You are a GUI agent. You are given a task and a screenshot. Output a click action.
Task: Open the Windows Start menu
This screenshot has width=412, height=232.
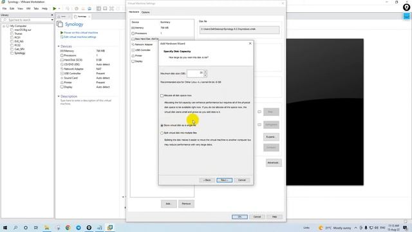pos(5,227)
